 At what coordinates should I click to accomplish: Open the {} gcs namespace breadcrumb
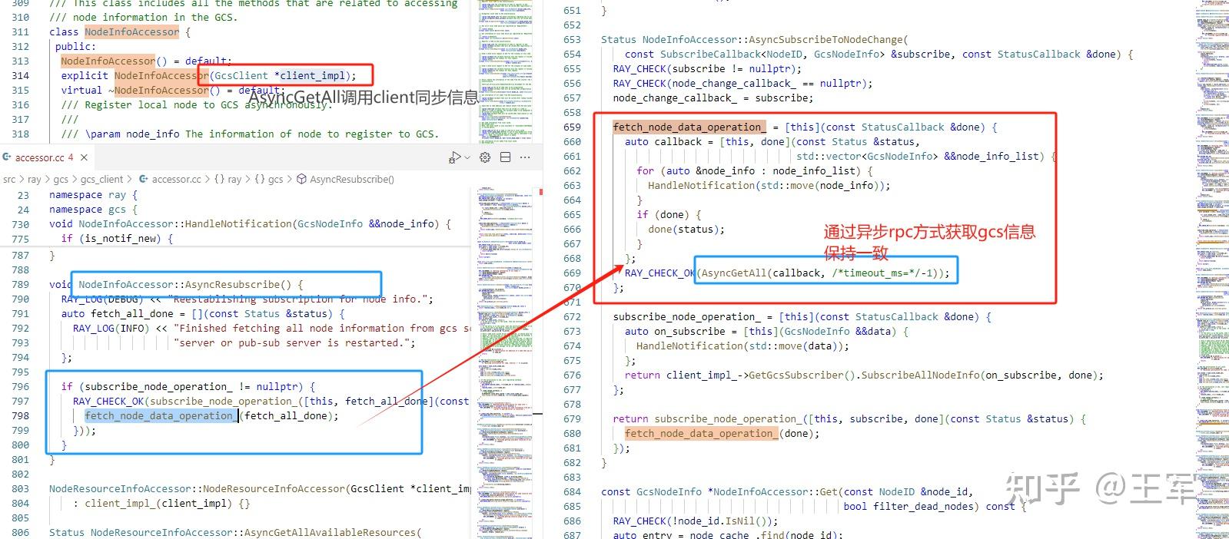269,179
